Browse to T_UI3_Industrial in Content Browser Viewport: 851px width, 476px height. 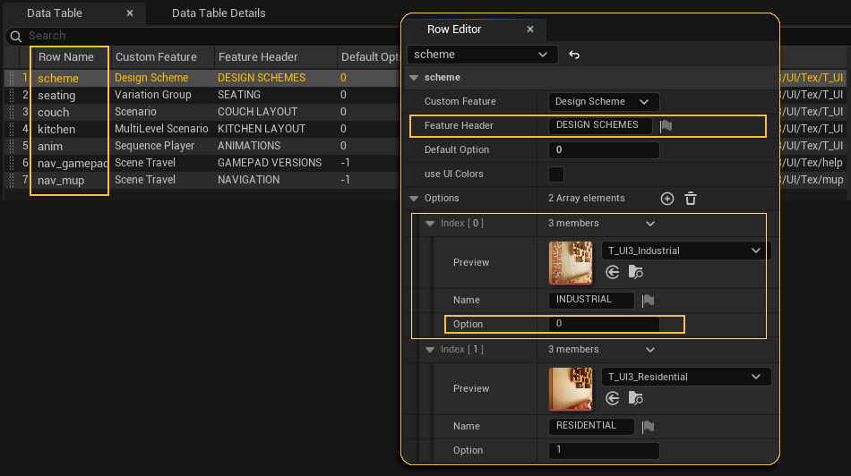635,272
